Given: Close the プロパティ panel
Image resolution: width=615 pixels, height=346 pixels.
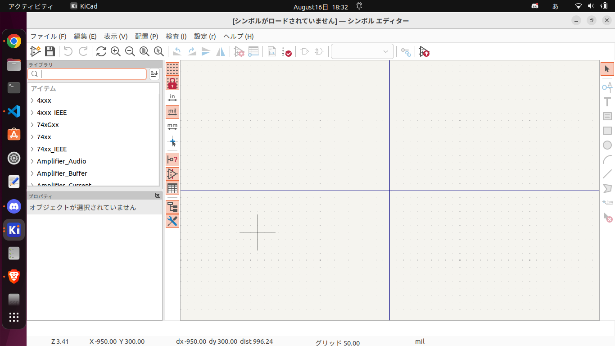Looking at the screenshot, I should [x=158, y=196].
